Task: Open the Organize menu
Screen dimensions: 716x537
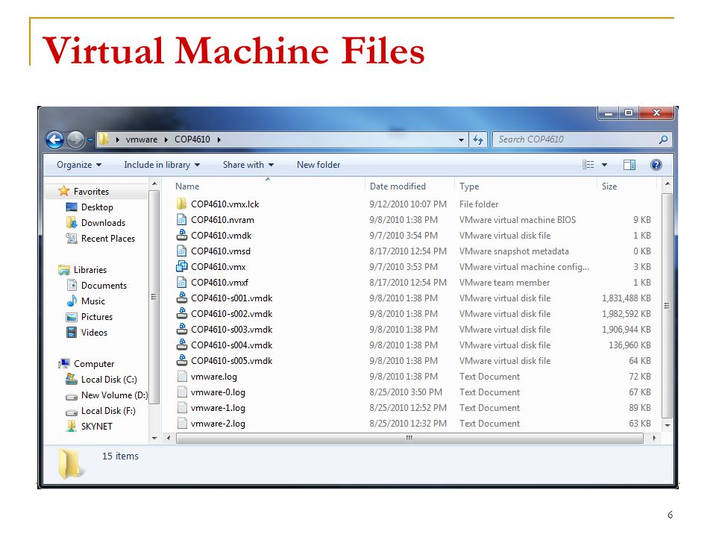Action: click(79, 165)
